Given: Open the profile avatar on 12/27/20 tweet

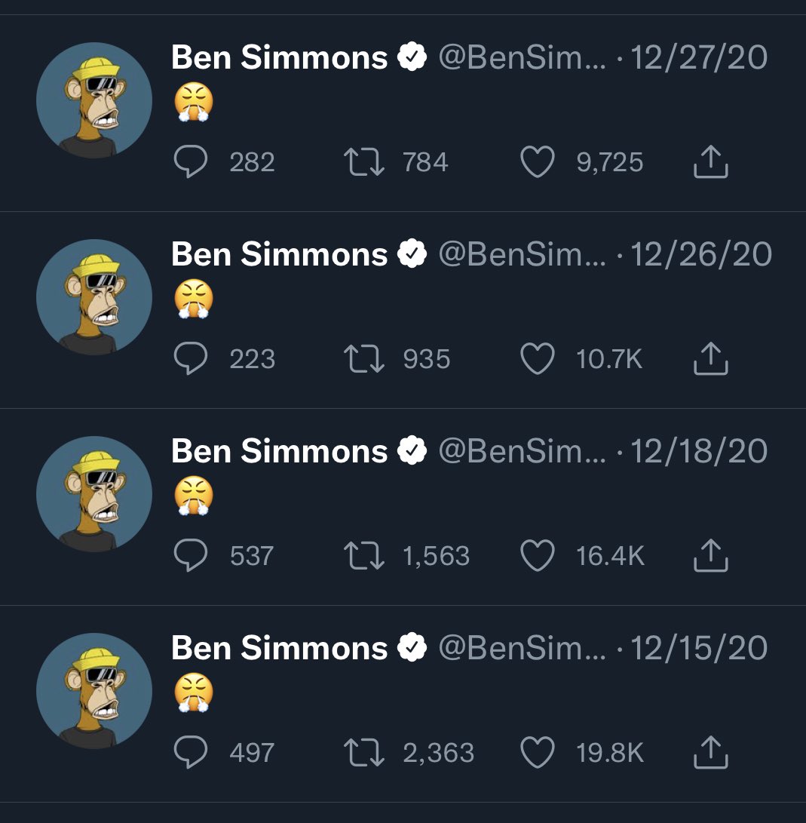Looking at the screenshot, I should click(x=94, y=100).
